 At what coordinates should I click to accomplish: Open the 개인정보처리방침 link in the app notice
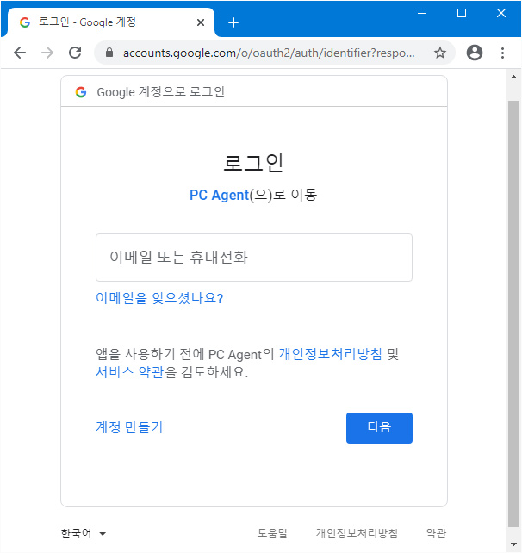click(330, 354)
